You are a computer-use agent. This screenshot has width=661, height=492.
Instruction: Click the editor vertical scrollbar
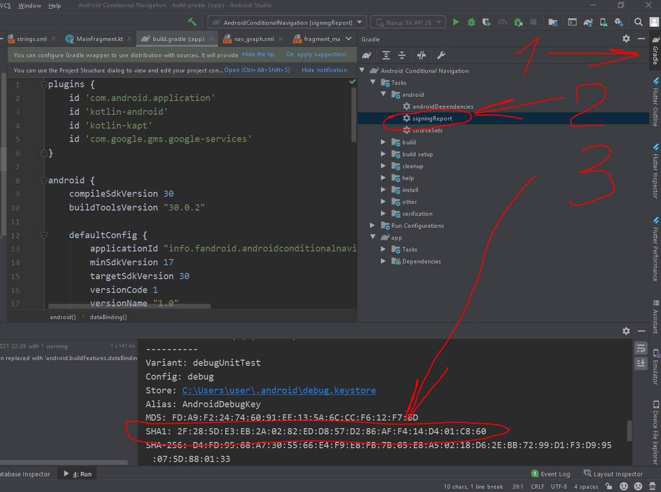(x=354, y=114)
